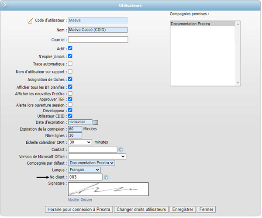Click the Détruire signature link
This screenshot has width=262, height=218.
pyautogui.click(x=86, y=200)
